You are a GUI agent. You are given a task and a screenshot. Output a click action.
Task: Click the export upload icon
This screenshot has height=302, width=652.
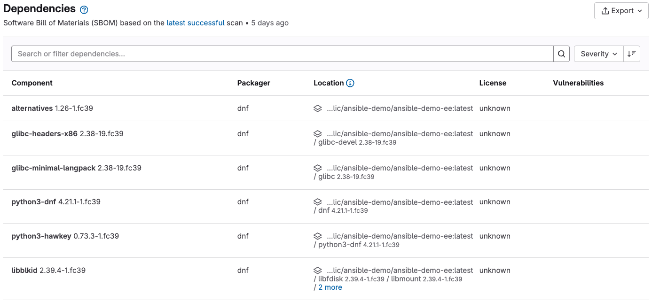[x=605, y=10]
